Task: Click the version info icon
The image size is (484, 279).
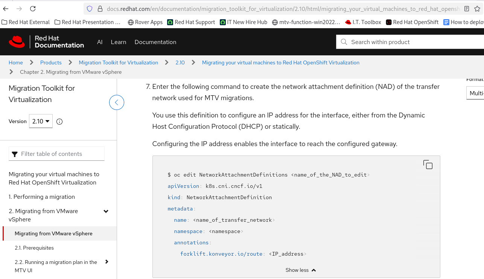Action: pyautogui.click(x=59, y=122)
